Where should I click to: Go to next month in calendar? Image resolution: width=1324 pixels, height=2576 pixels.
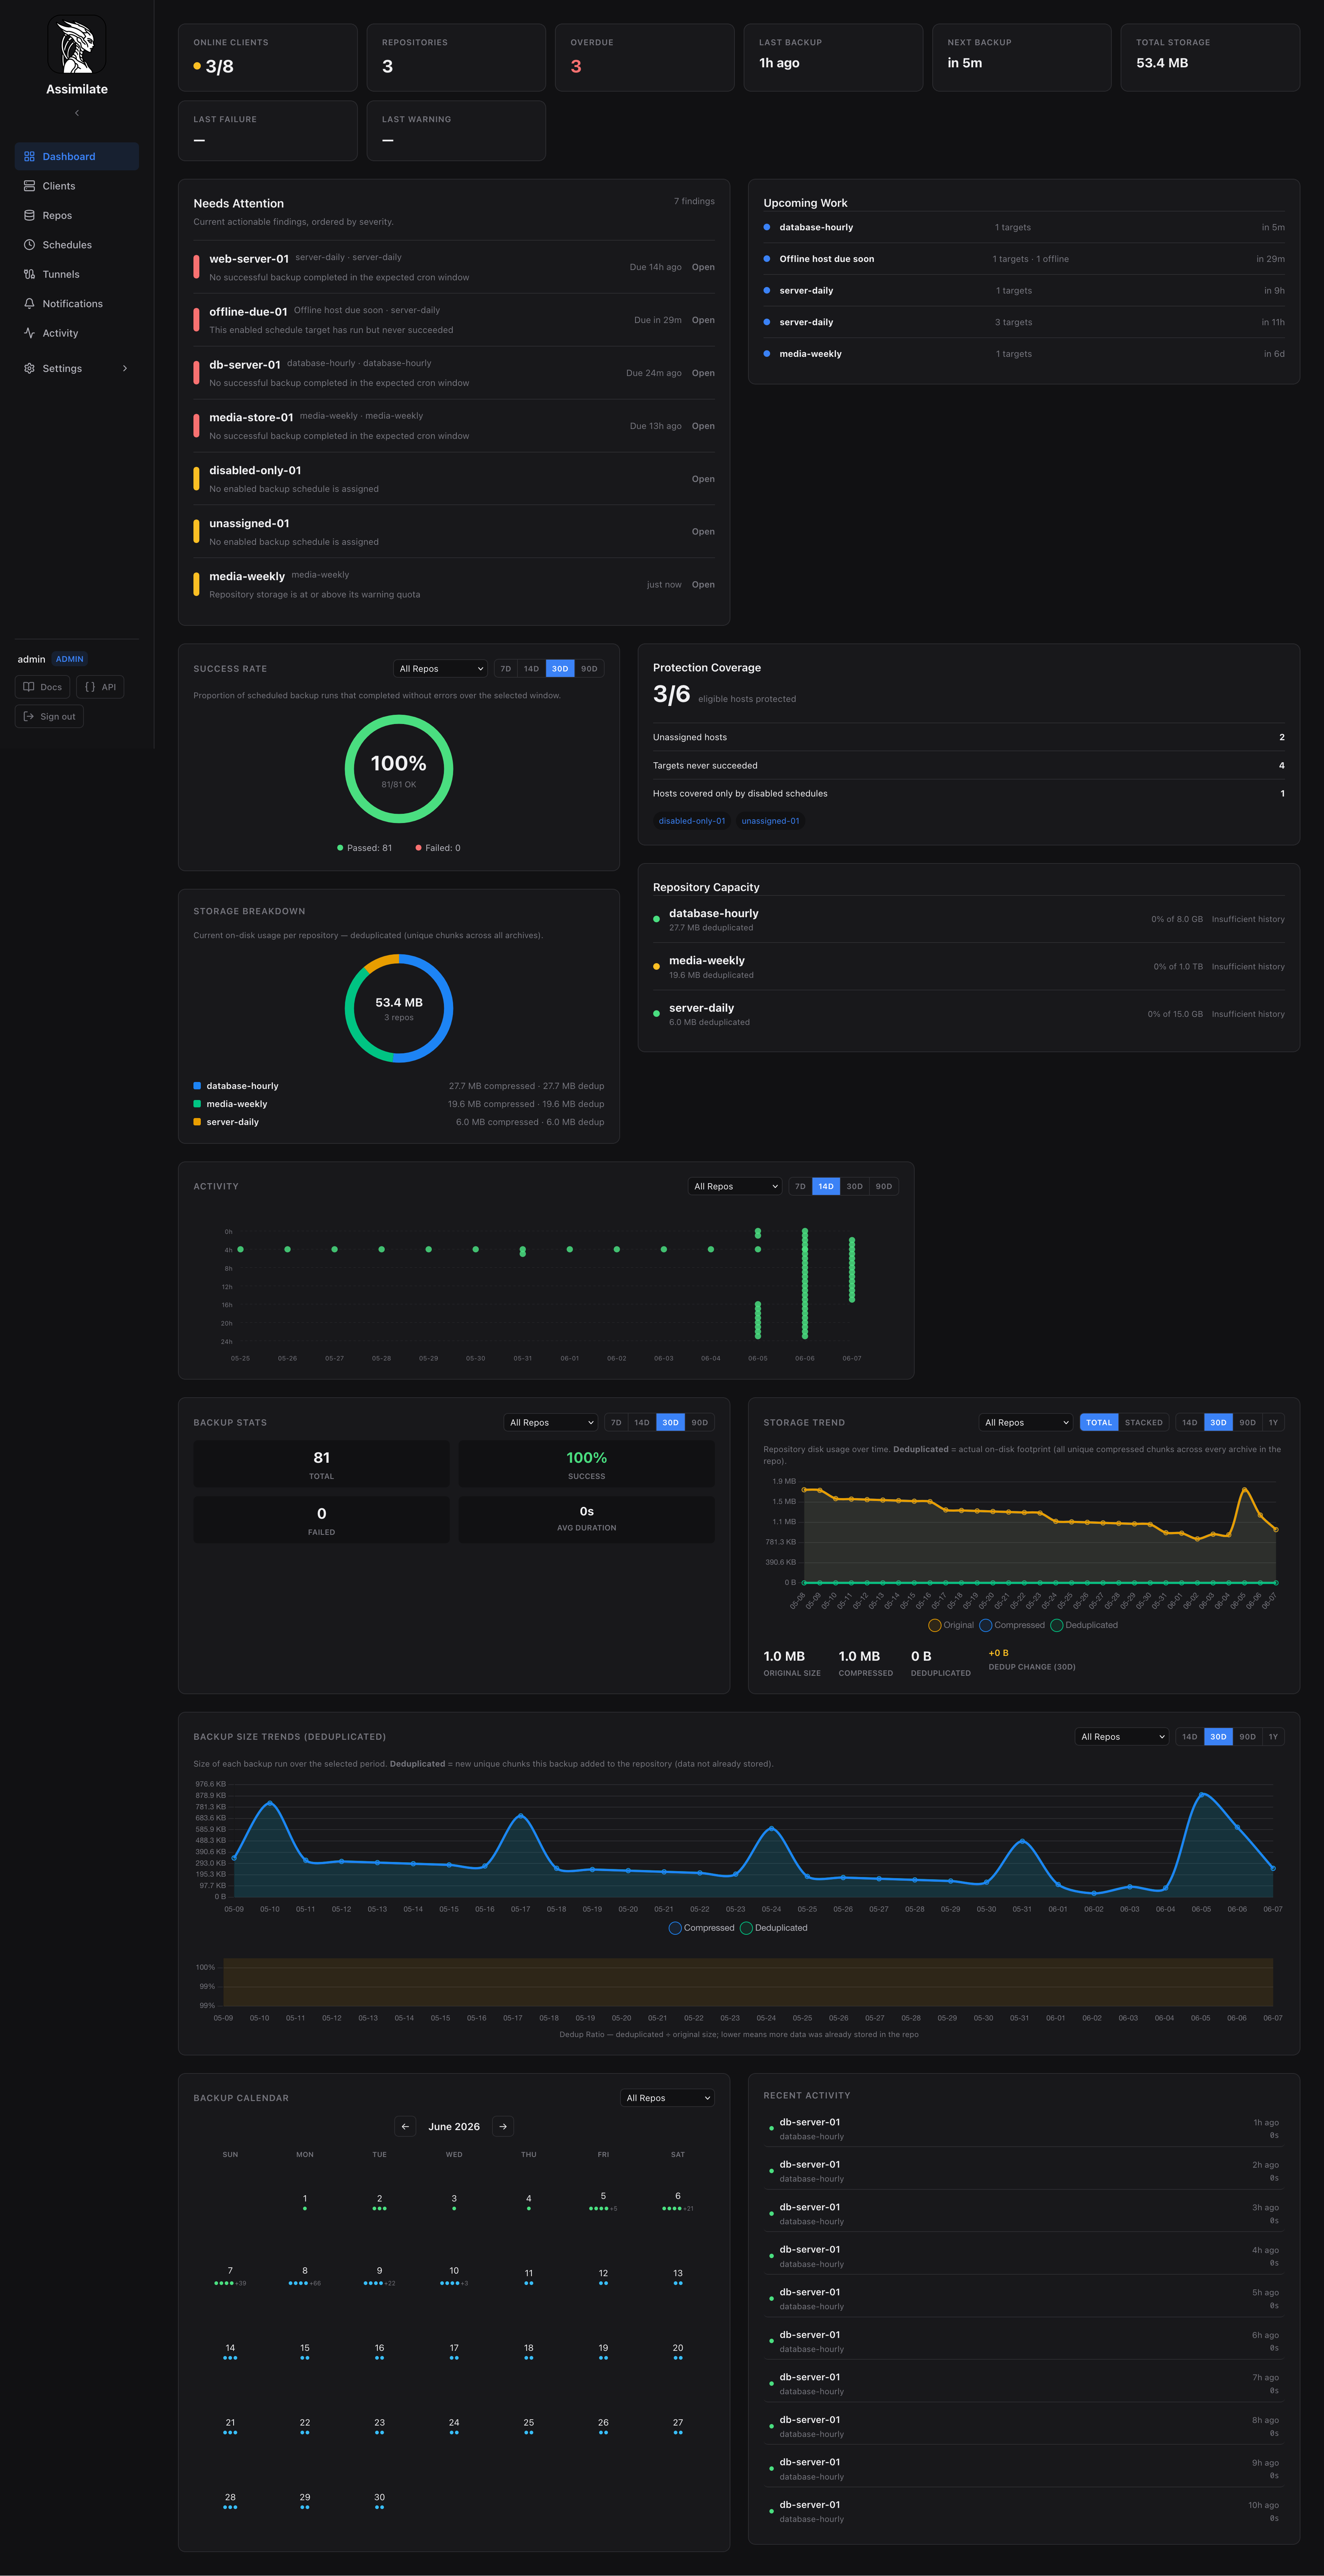tap(503, 2126)
